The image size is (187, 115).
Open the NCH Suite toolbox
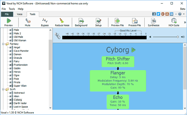point(174,22)
